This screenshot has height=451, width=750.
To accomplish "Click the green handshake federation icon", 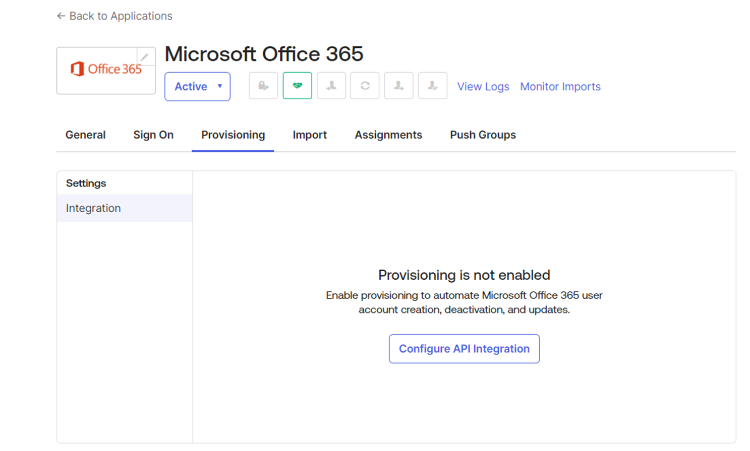I will tap(297, 86).
